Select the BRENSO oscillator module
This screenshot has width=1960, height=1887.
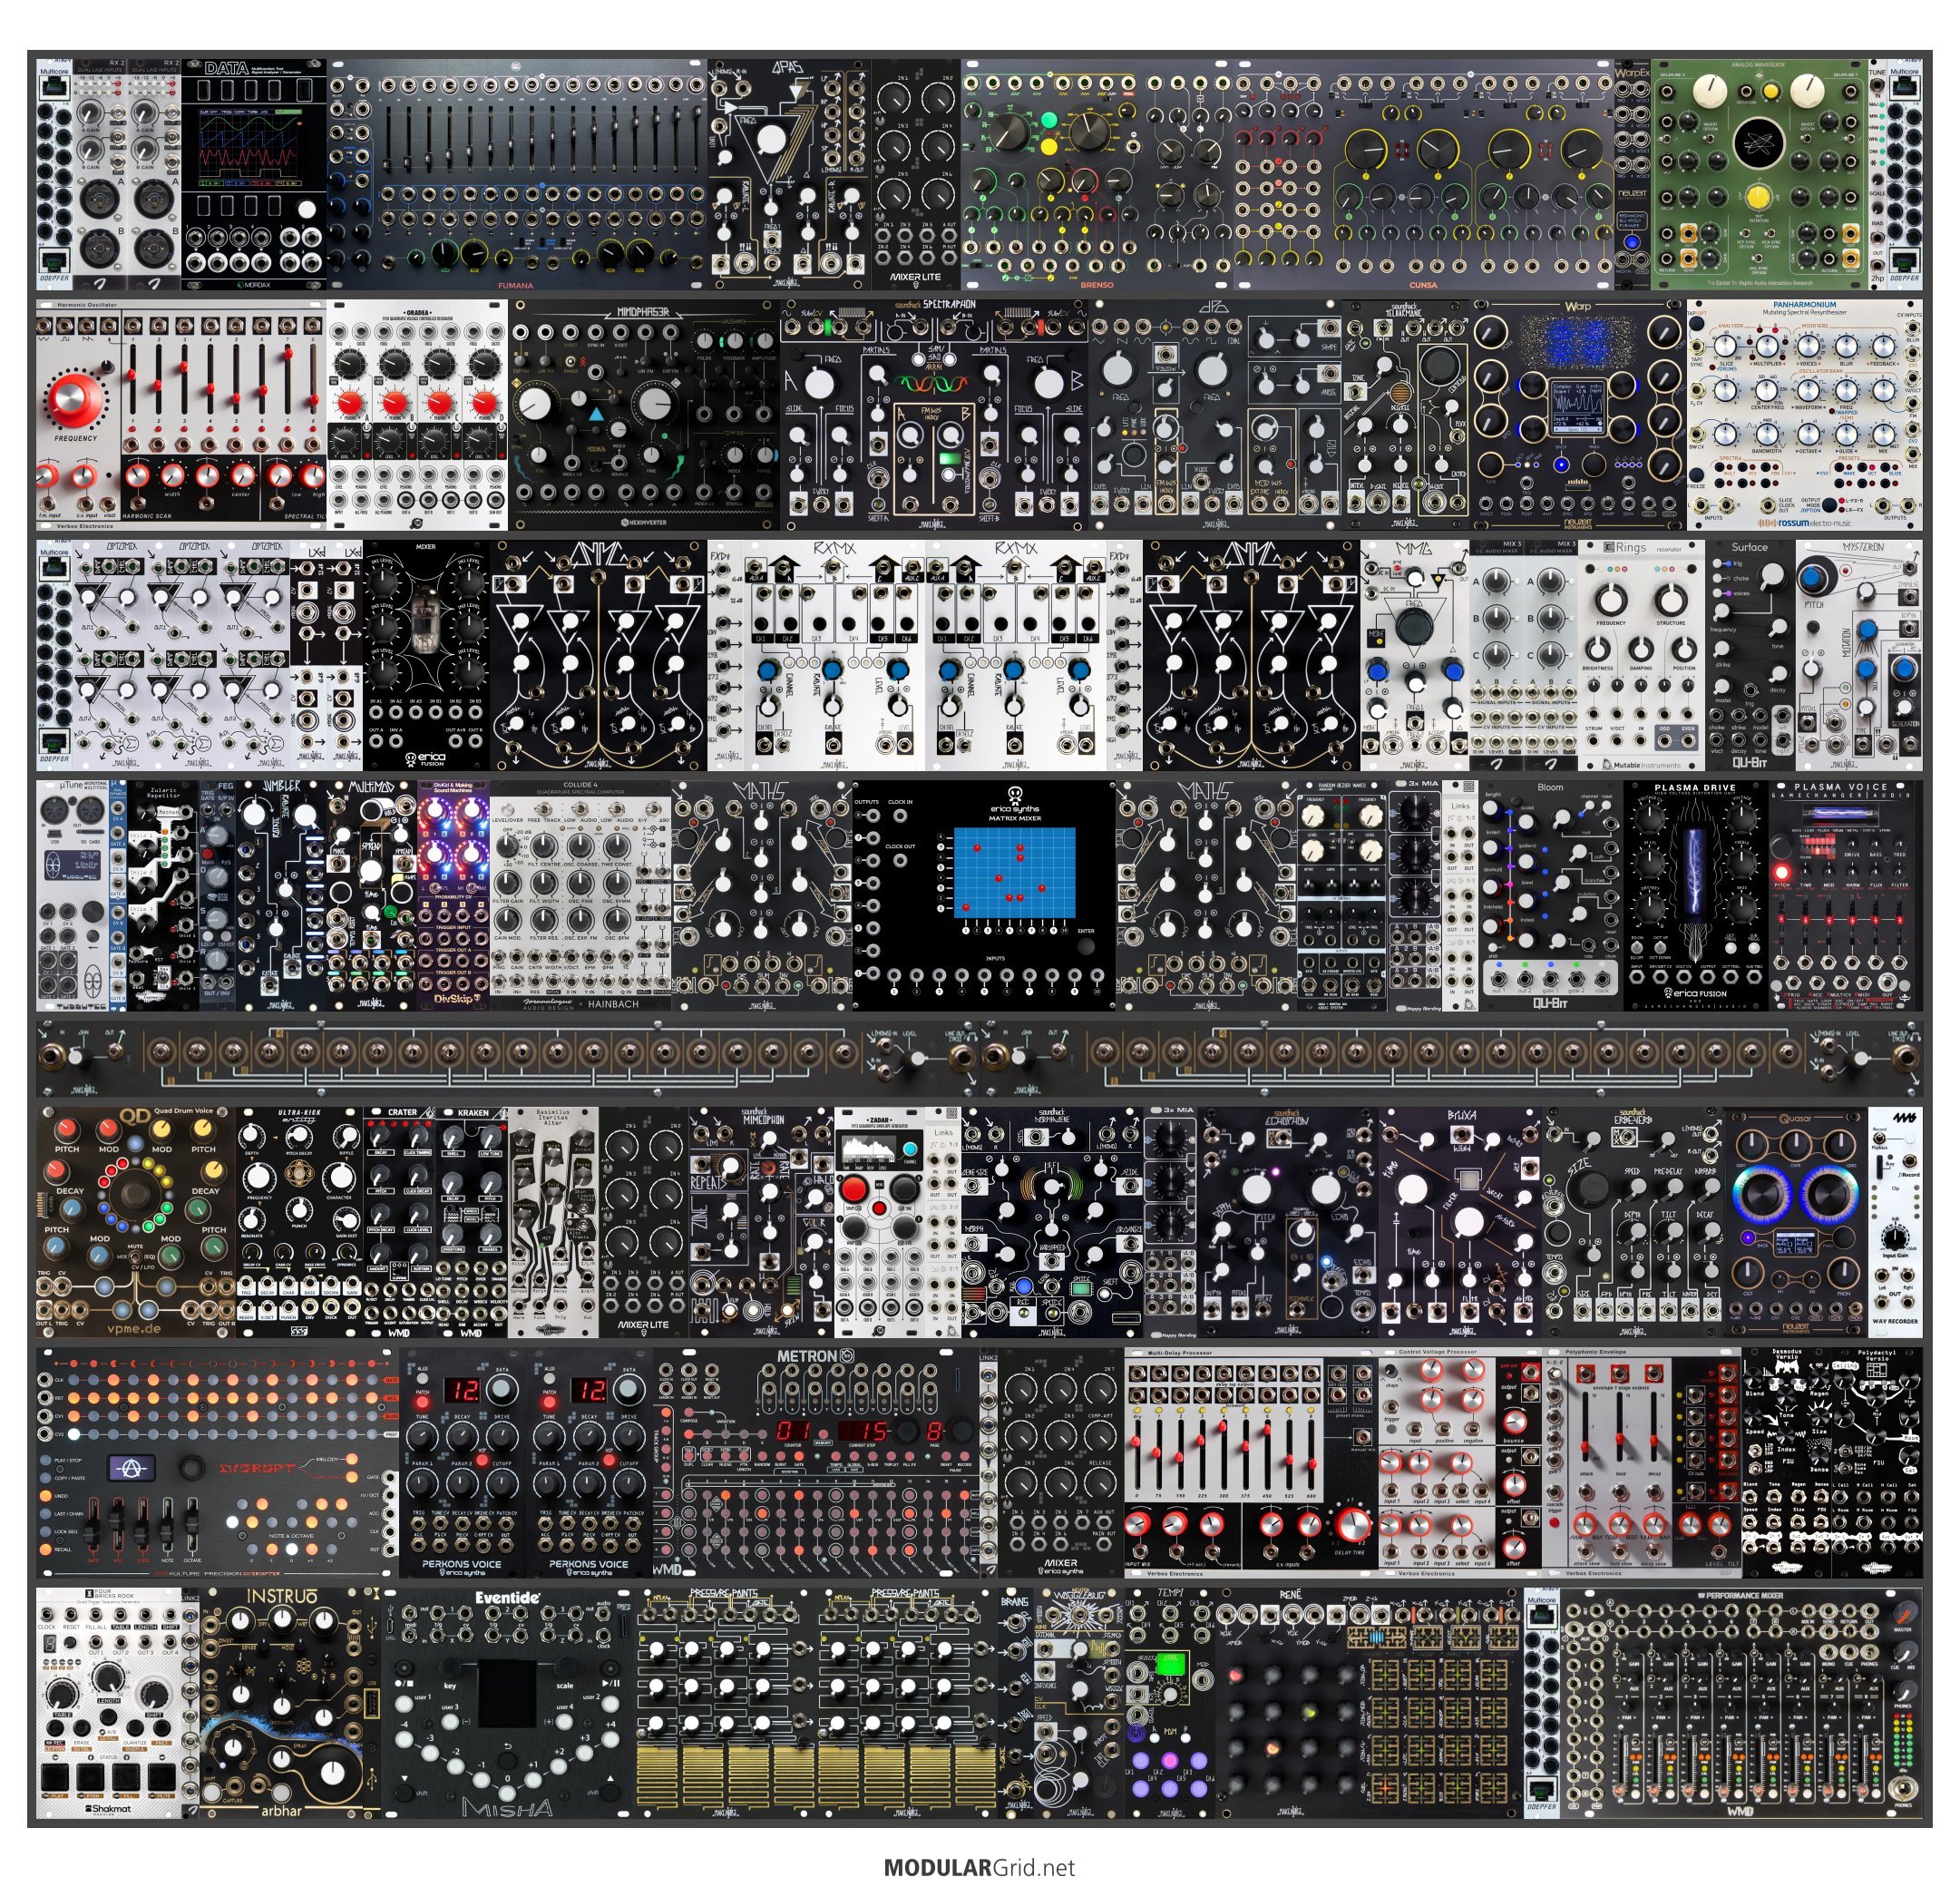(1097, 174)
